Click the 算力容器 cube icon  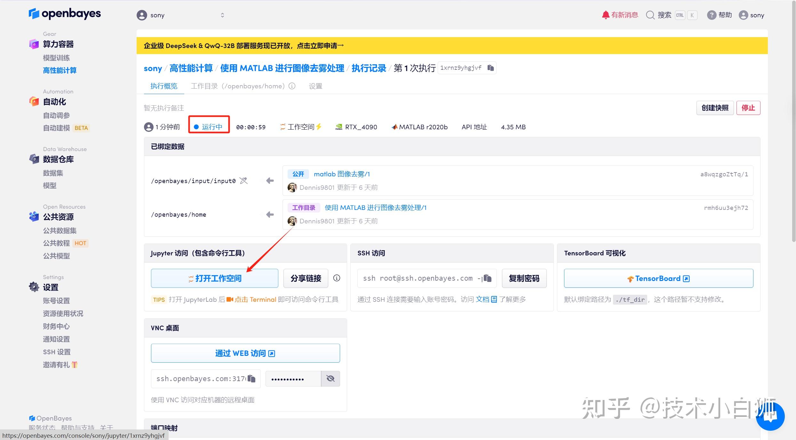click(34, 44)
